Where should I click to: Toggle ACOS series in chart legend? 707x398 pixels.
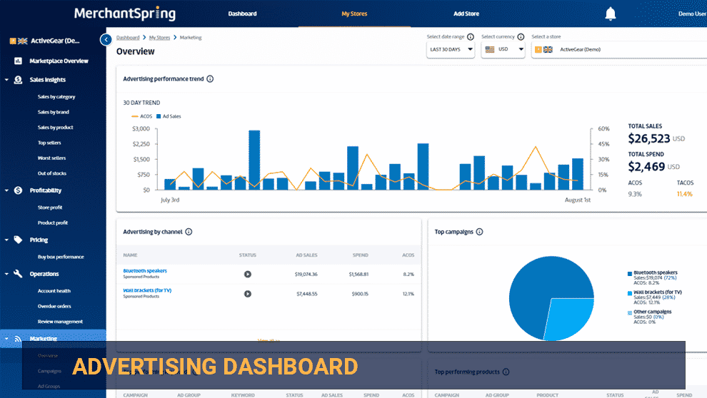(141, 116)
